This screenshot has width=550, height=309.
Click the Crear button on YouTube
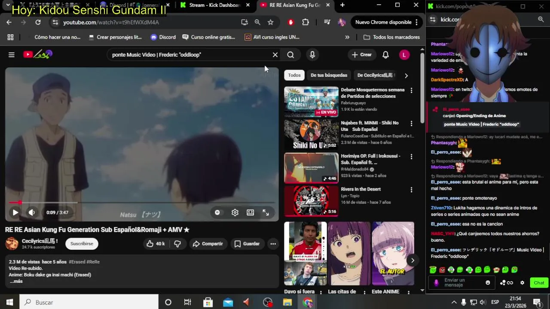pos(361,55)
